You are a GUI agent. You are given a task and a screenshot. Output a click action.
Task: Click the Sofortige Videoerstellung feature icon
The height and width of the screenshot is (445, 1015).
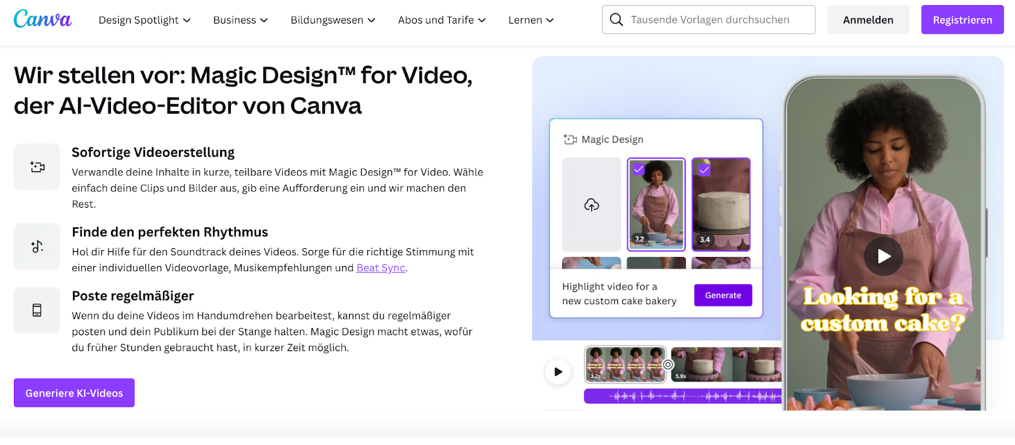(x=37, y=167)
